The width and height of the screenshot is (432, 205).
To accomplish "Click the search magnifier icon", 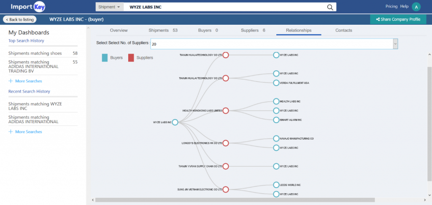I will coord(330,7).
